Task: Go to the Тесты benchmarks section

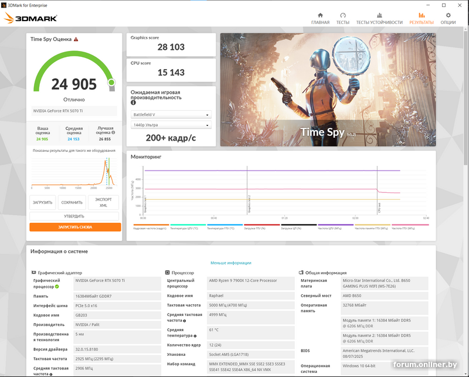Action: click(x=342, y=19)
